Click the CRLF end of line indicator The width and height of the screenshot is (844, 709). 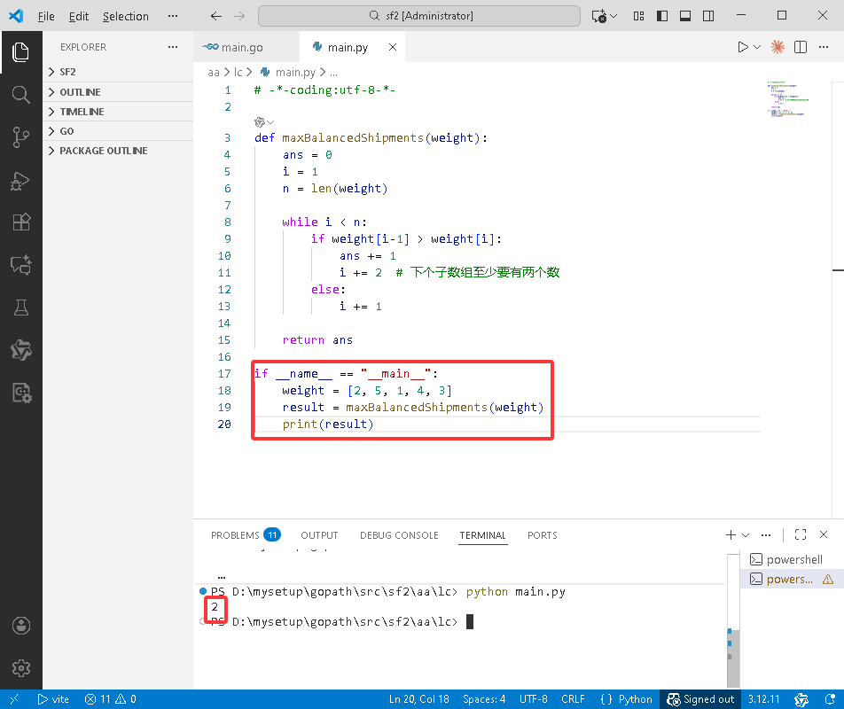tap(573, 698)
